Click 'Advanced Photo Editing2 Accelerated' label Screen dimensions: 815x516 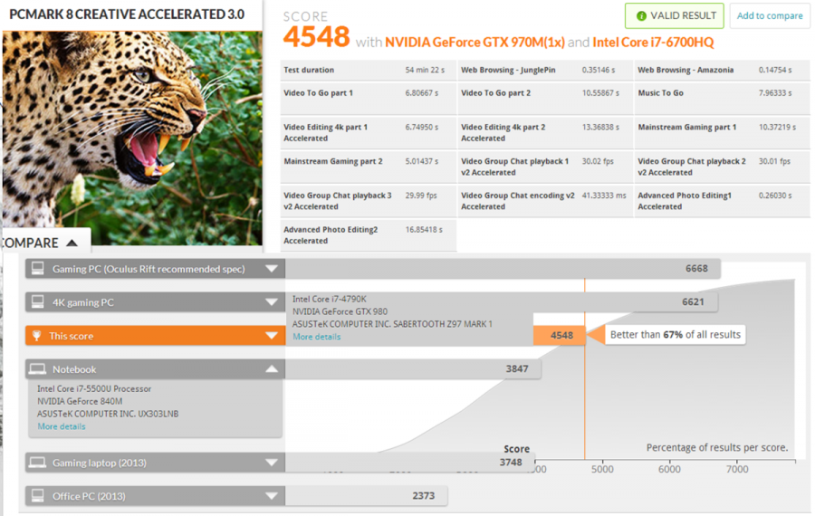[331, 235]
